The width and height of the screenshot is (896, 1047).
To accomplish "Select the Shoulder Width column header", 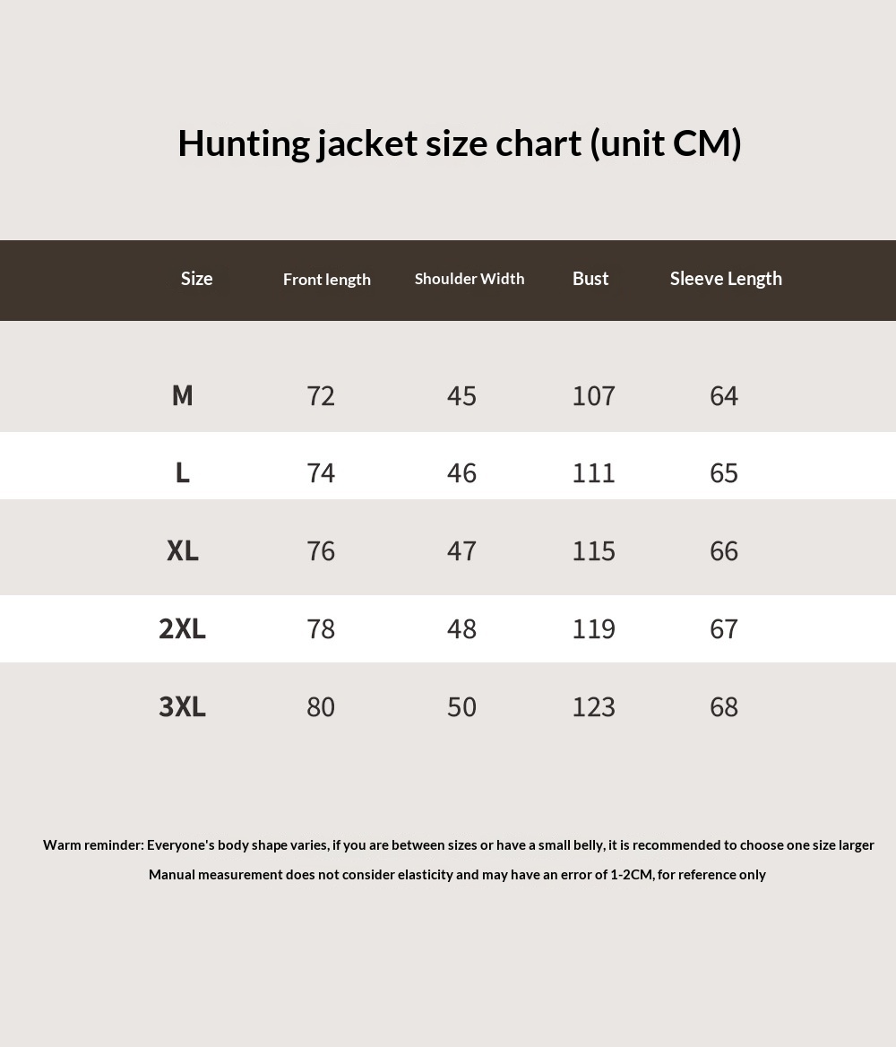I will coord(470,279).
